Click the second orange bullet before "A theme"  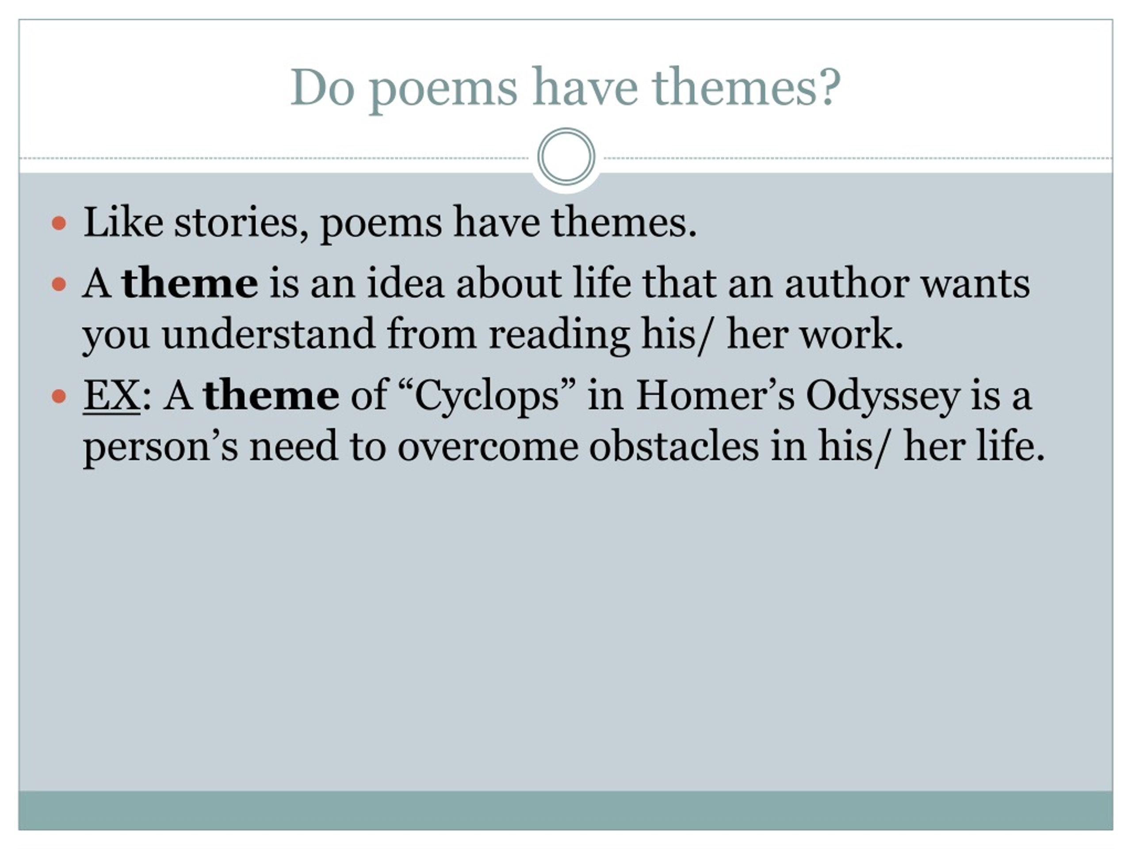coord(59,284)
